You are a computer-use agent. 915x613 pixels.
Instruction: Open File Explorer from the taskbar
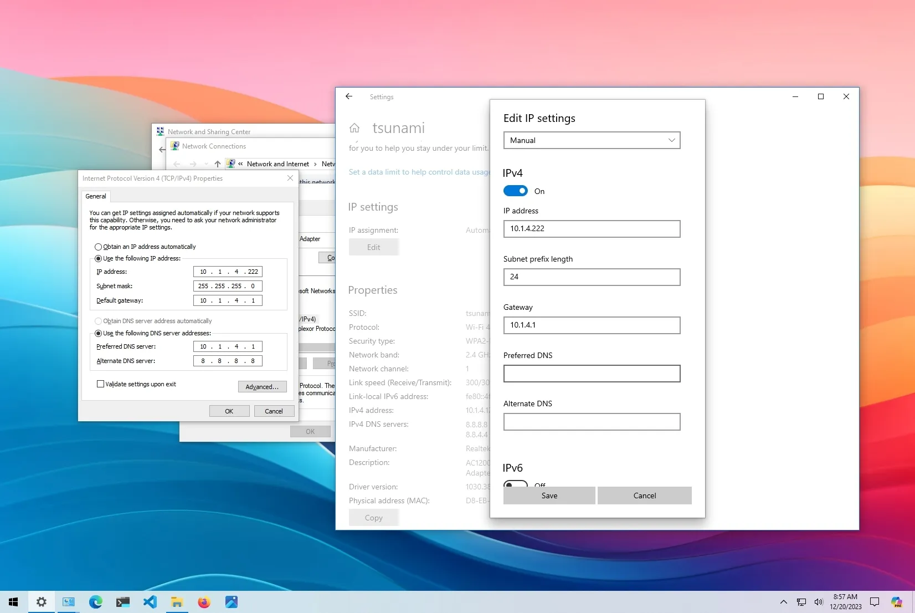tap(177, 602)
